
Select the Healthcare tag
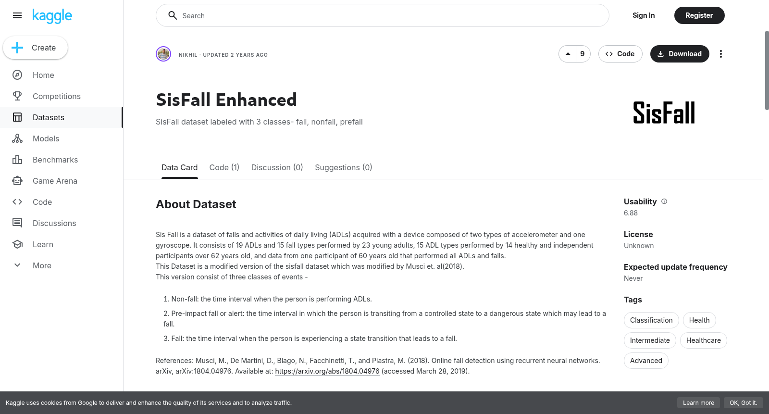pyautogui.click(x=703, y=340)
